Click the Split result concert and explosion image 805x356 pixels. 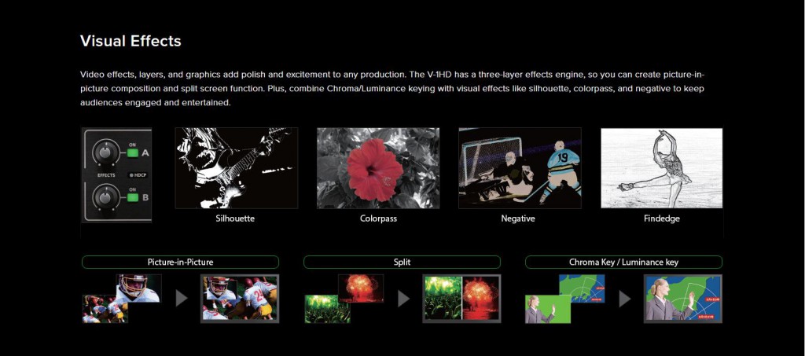point(461,299)
